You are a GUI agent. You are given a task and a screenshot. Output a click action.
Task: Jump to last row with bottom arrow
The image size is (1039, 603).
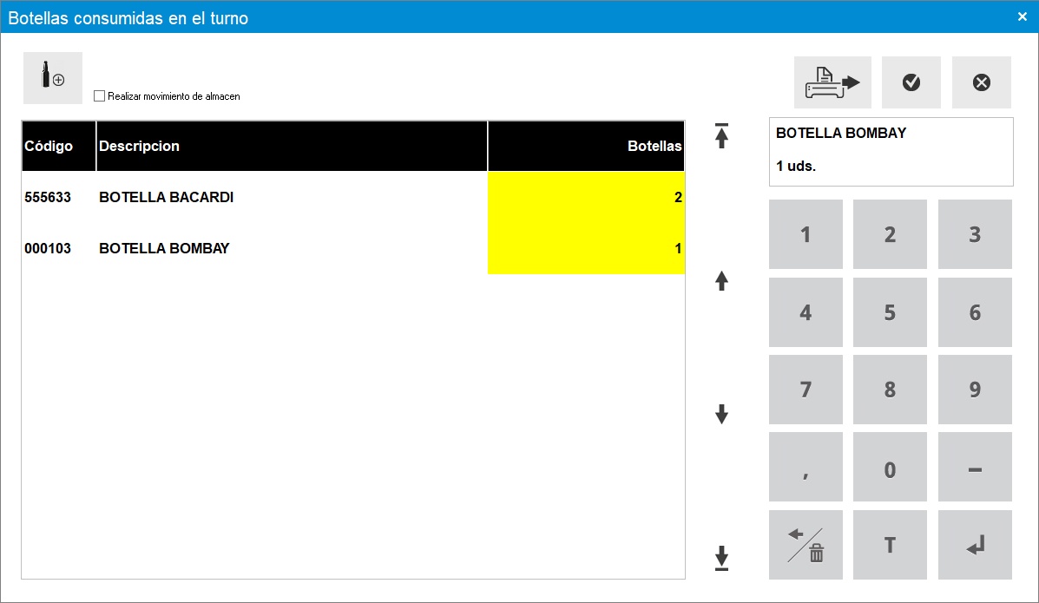pyautogui.click(x=721, y=558)
